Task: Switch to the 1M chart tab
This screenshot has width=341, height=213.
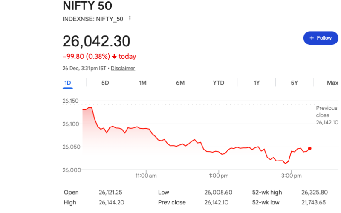Action: coord(143,83)
